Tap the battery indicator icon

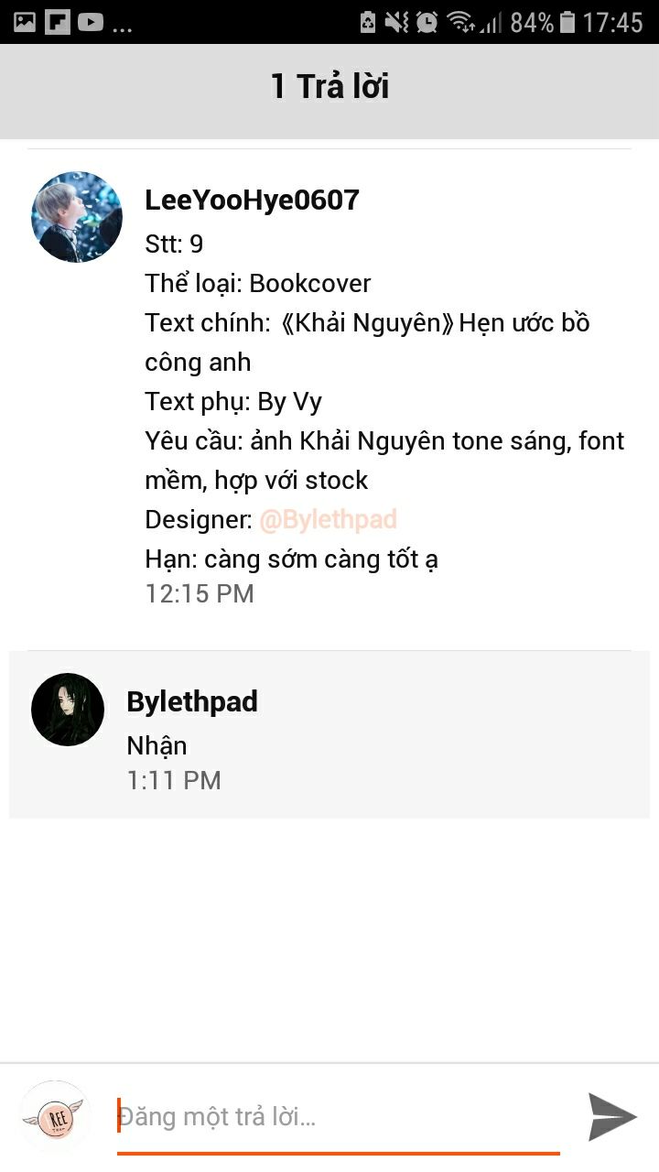point(567,22)
